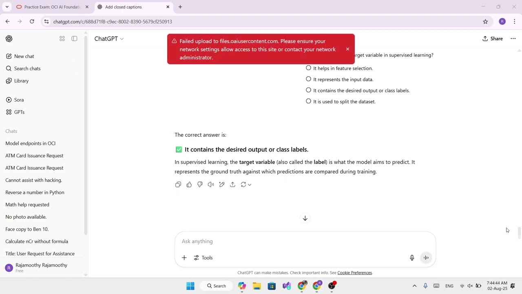522x294 pixels.
Task: Close the 'Add closed captions' tab
Action: click(168, 7)
